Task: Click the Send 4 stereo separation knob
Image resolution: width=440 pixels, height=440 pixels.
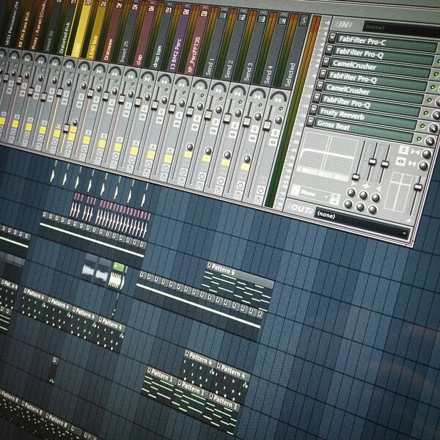Action: tap(258, 117)
